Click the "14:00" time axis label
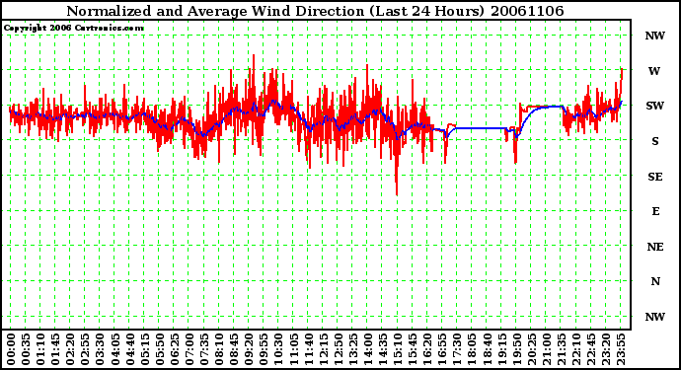This screenshot has height=370, width=681. [368, 349]
